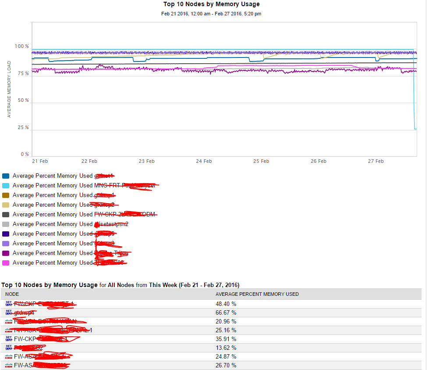429x370 pixels.
Task: Click the bright pink legend color swatch
Action: tap(6, 263)
